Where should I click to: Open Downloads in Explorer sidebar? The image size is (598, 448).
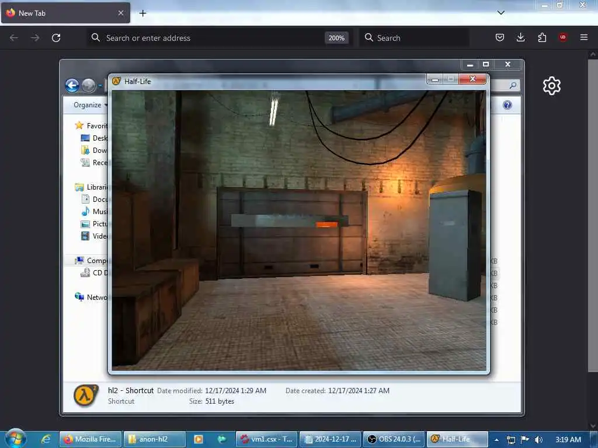point(94,150)
